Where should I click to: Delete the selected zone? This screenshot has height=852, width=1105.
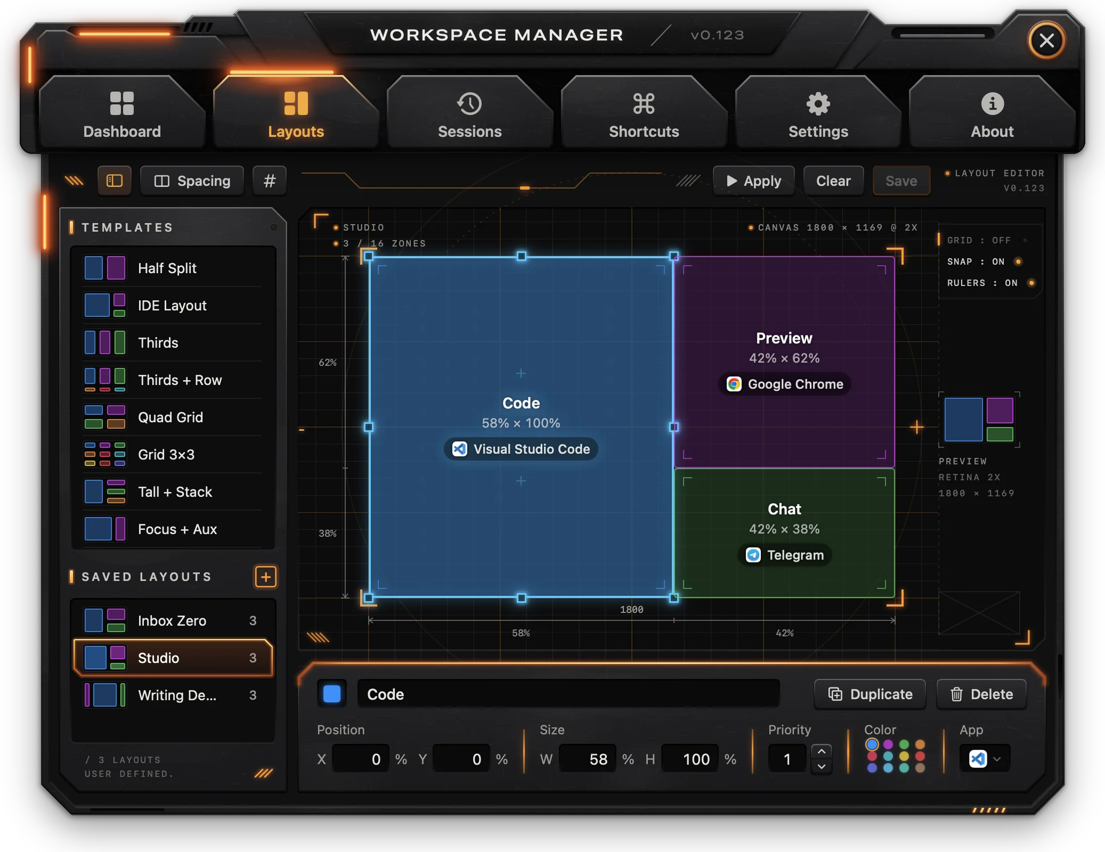click(981, 694)
